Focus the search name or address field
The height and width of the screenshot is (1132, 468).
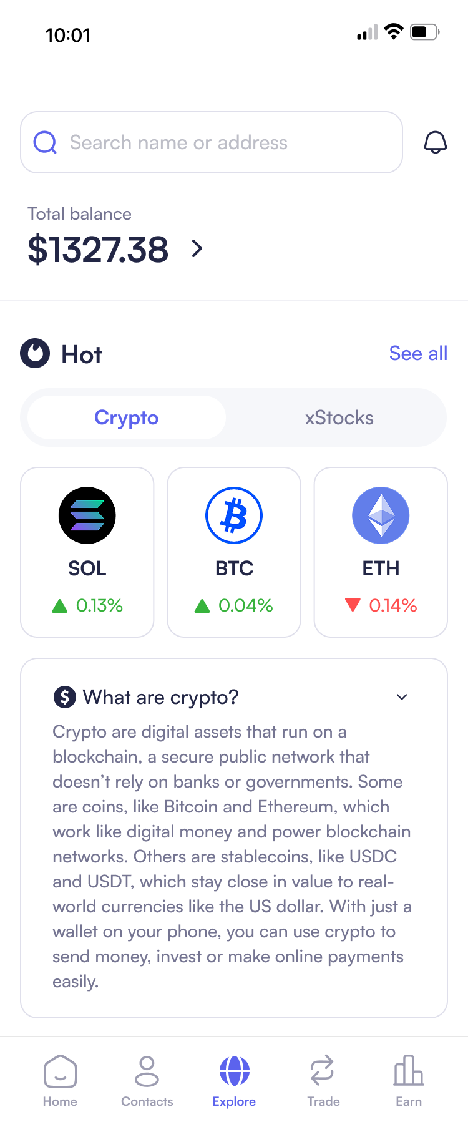[212, 142]
